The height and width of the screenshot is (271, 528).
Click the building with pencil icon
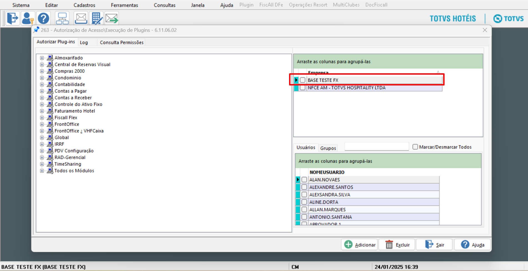[97, 19]
